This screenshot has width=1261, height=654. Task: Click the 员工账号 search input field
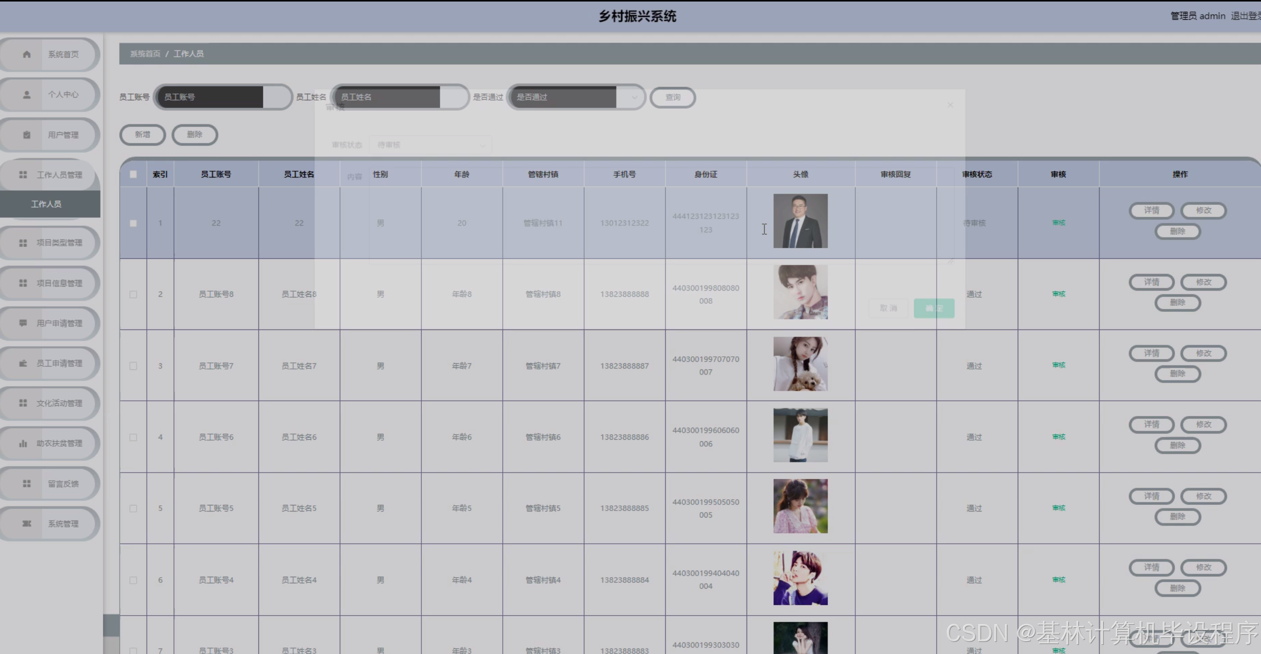pyautogui.click(x=223, y=97)
